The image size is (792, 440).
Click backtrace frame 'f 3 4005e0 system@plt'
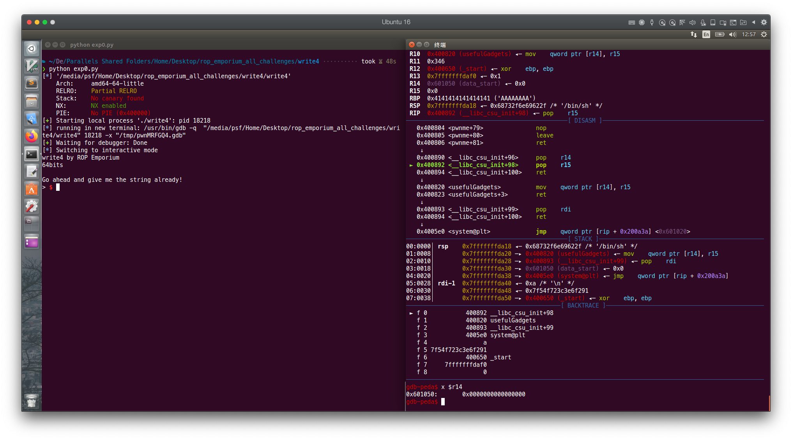click(471, 335)
